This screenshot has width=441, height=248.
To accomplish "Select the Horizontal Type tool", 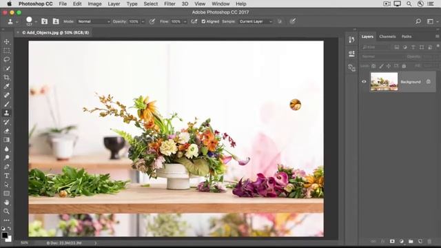I will pyautogui.click(x=6, y=176).
